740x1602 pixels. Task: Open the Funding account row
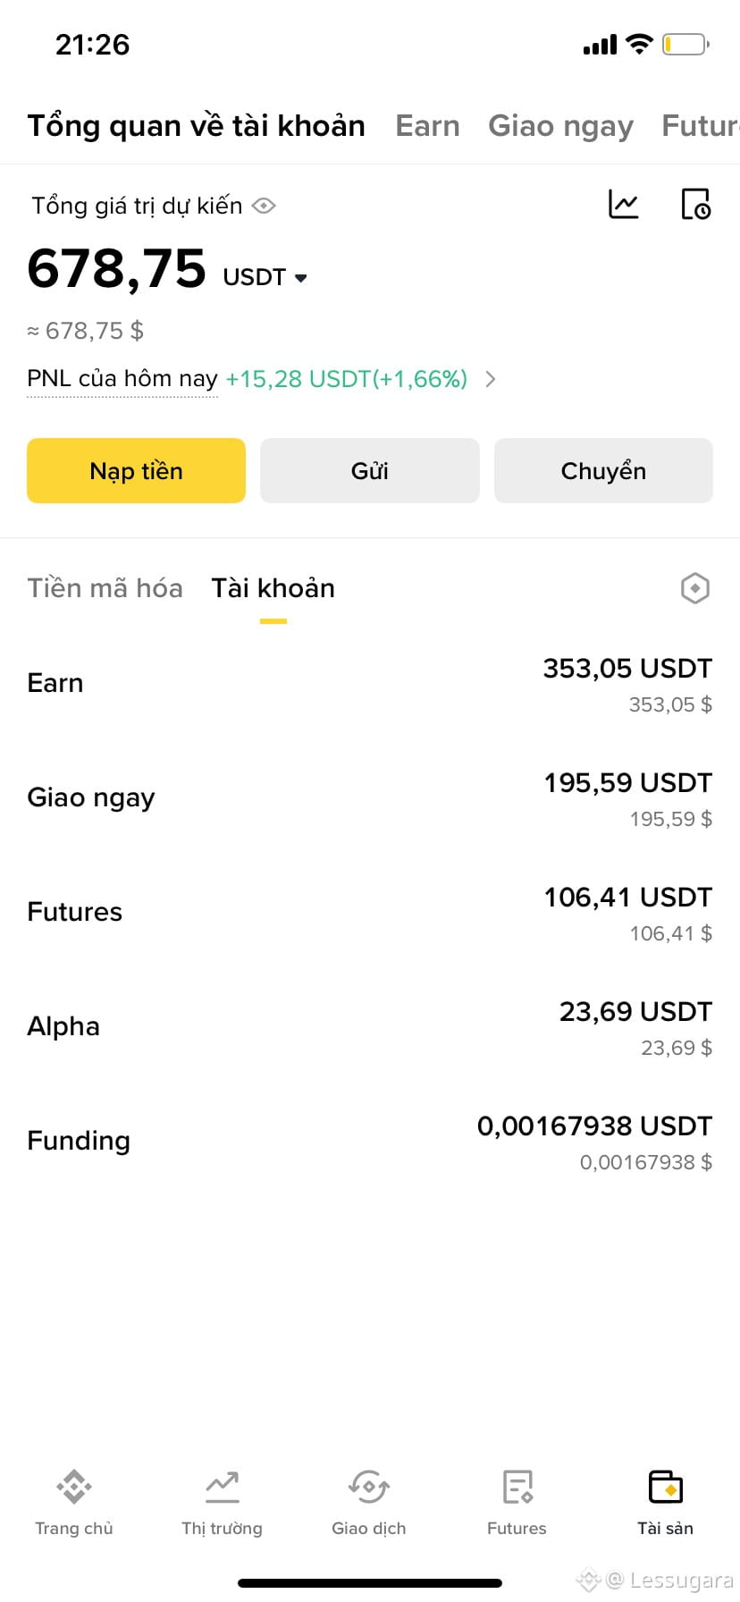coord(370,1141)
